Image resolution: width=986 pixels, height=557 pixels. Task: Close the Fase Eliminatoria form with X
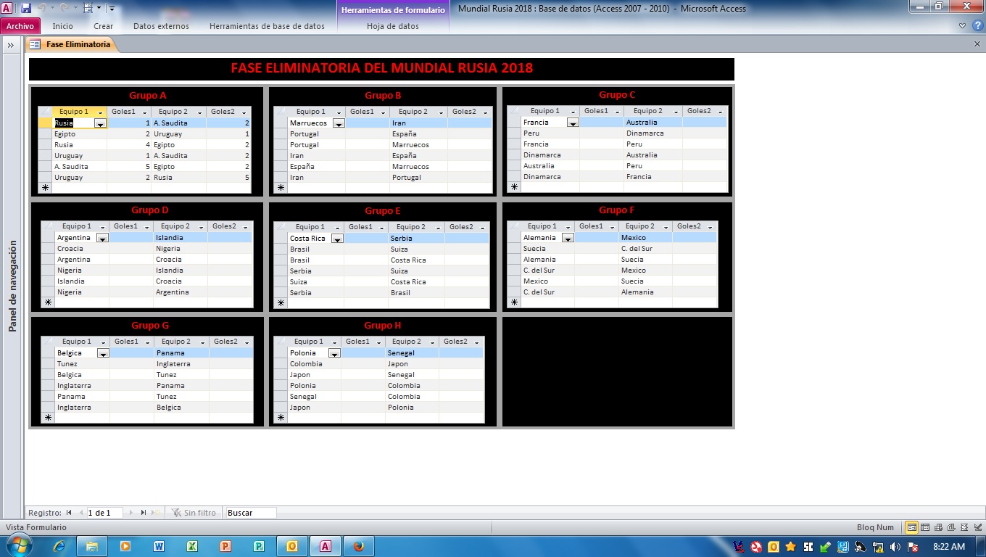977,44
